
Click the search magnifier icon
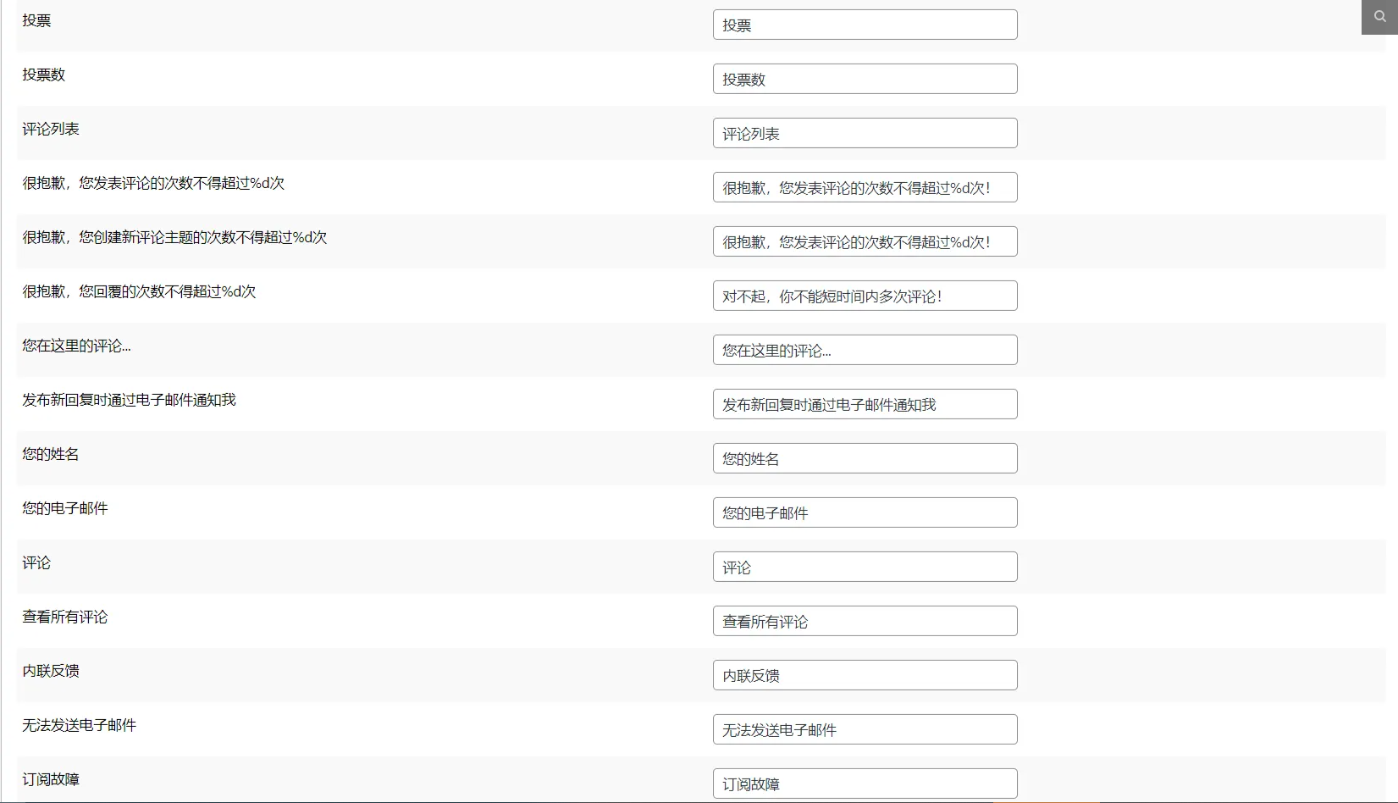tap(1379, 17)
